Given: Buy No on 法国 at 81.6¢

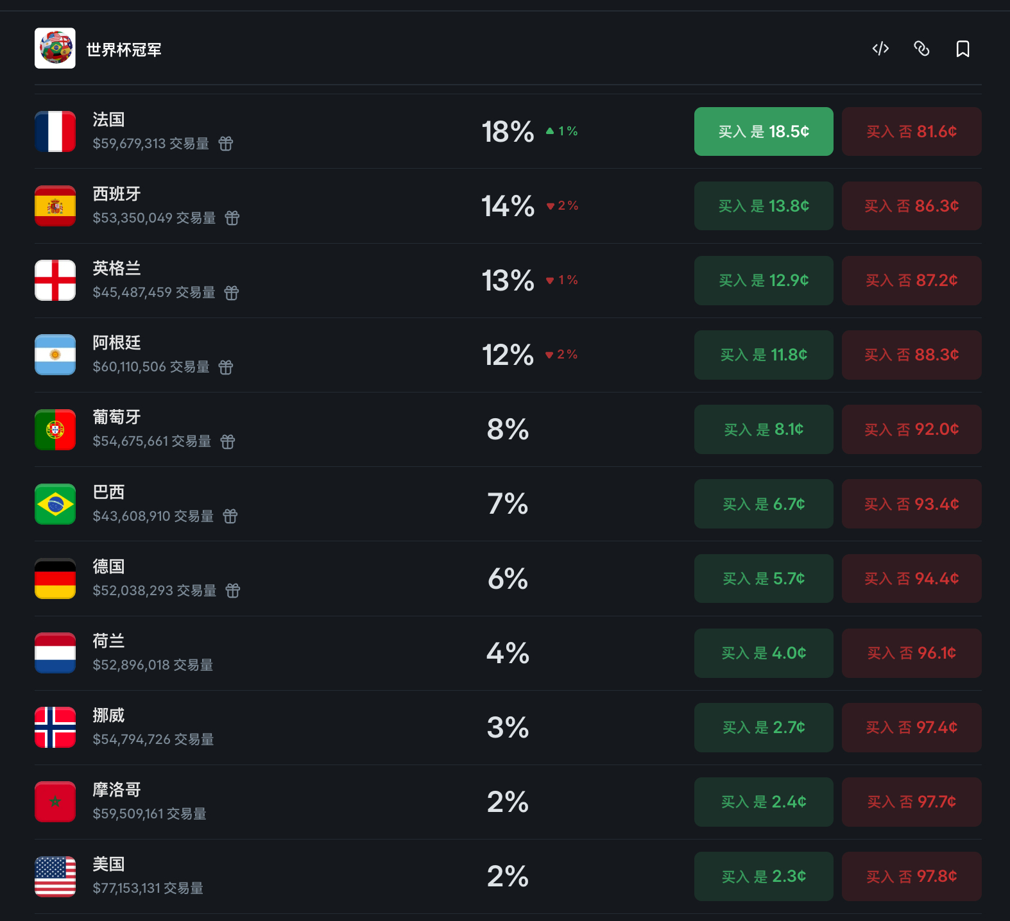Looking at the screenshot, I should (912, 131).
